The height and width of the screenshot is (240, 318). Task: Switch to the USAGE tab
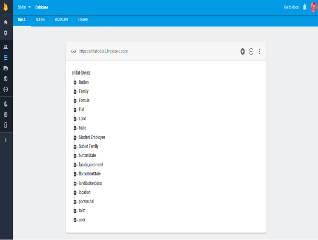point(83,20)
